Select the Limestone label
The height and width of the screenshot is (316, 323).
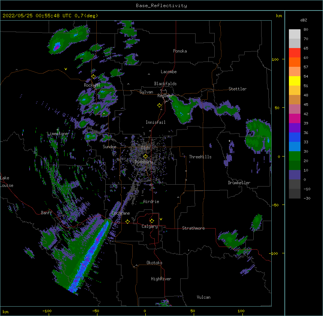tap(57, 134)
